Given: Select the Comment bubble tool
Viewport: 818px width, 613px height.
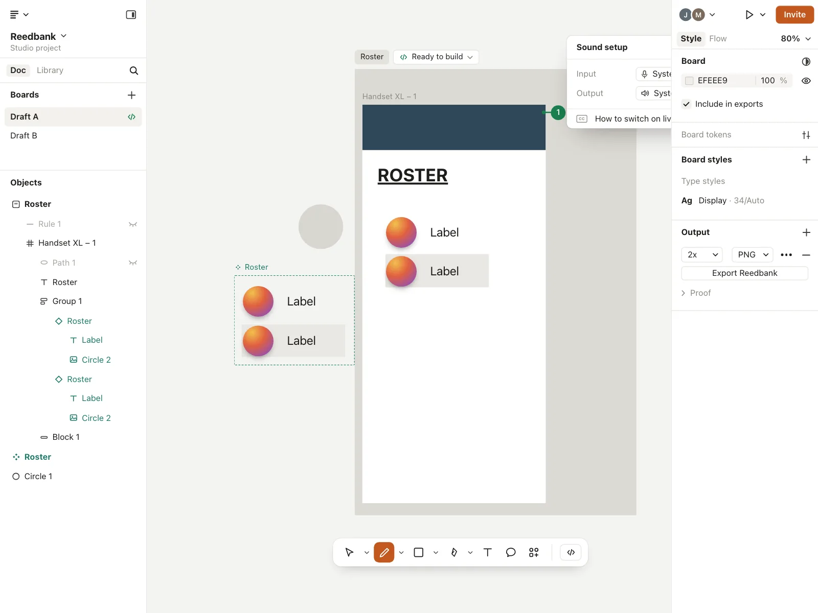Looking at the screenshot, I should coord(511,552).
